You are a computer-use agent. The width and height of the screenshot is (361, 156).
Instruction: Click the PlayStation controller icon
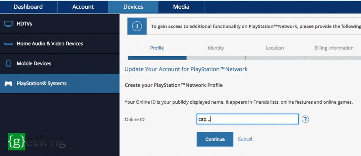(x=8, y=84)
